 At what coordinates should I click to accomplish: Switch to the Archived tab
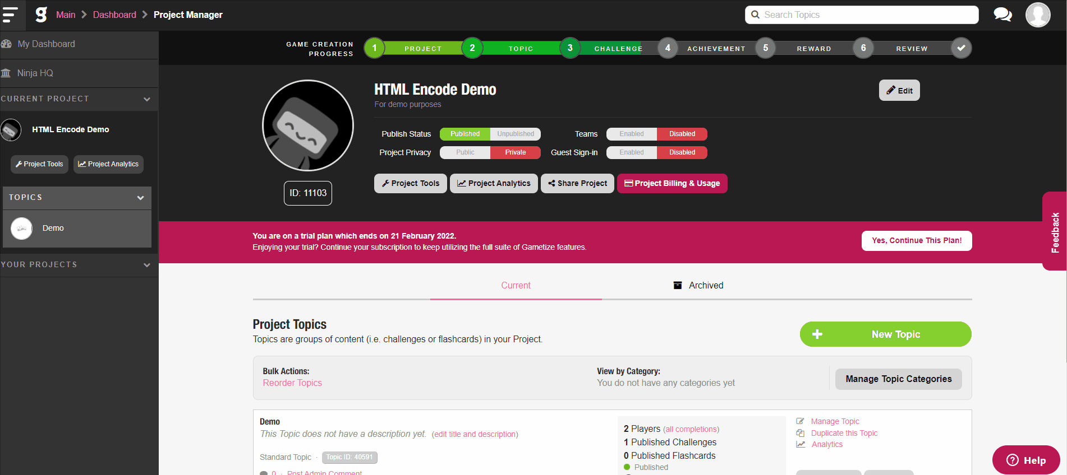(698, 285)
